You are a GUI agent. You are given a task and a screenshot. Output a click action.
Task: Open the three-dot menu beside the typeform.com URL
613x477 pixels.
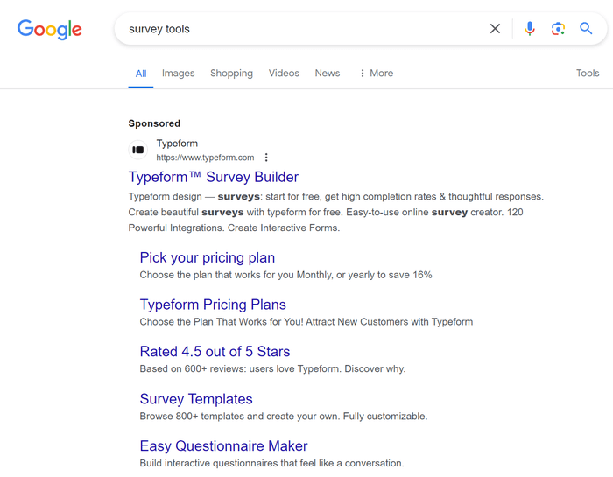(266, 158)
